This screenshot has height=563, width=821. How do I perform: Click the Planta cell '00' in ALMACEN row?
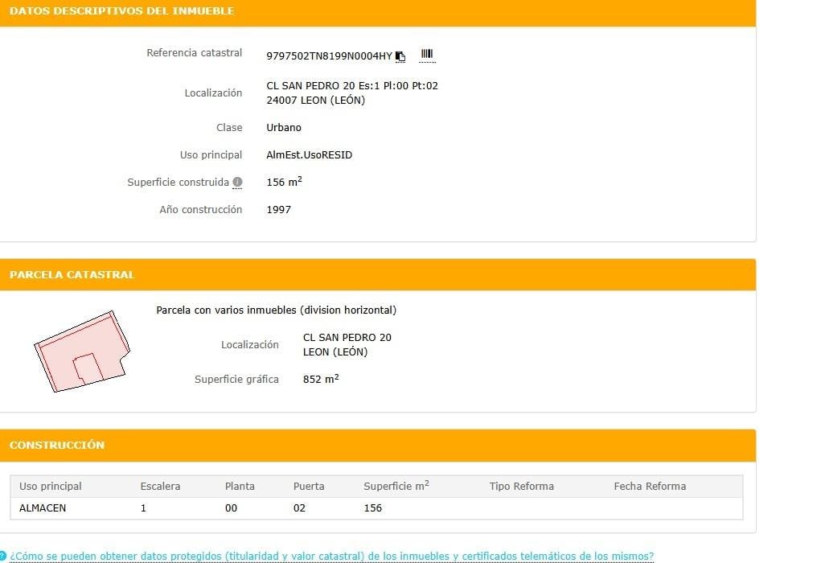[x=231, y=508]
